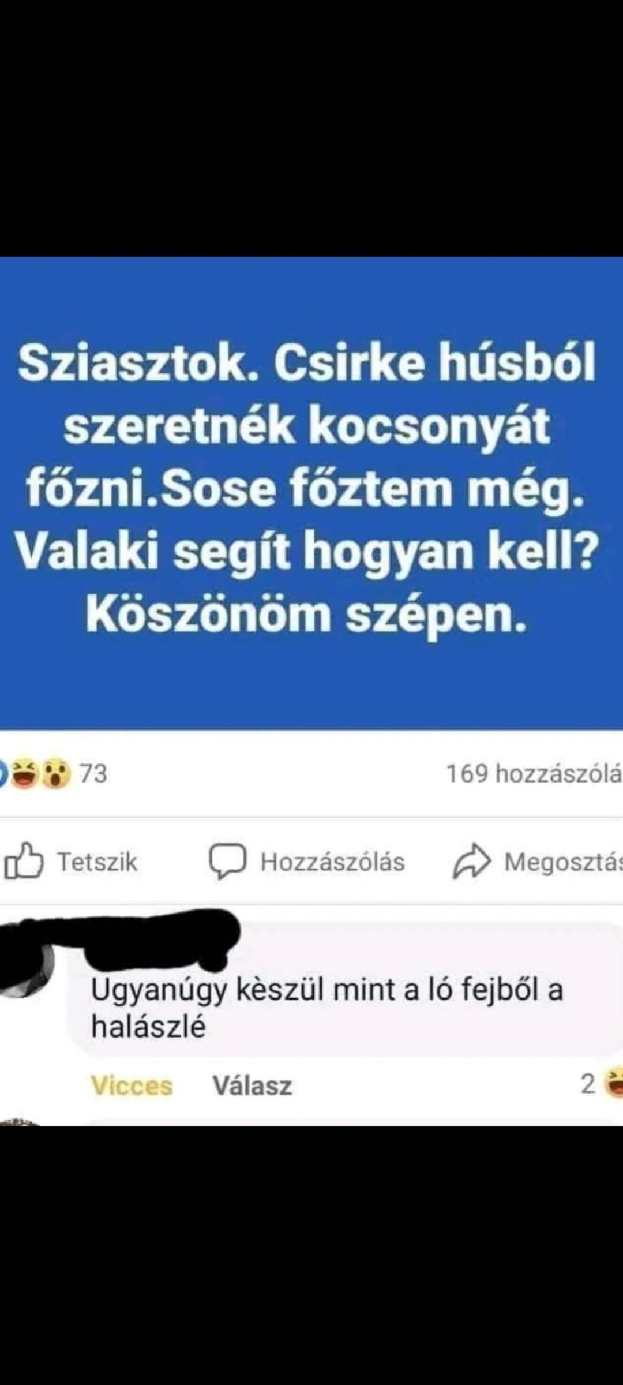Share the post using Megosztás label

point(563,862)
